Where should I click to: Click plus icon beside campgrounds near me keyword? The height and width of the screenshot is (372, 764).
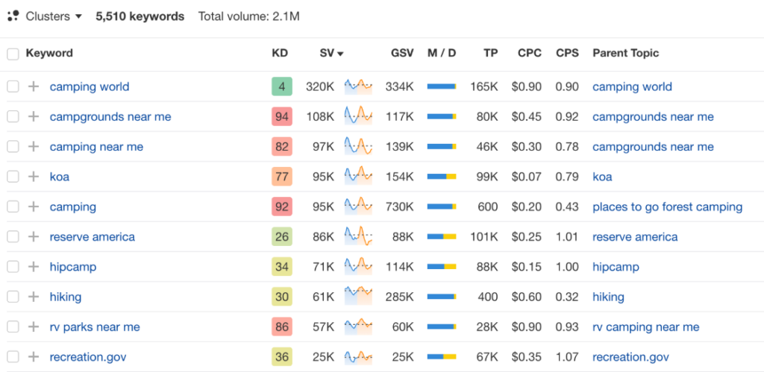pyautogui.click(x=33, y=117)
